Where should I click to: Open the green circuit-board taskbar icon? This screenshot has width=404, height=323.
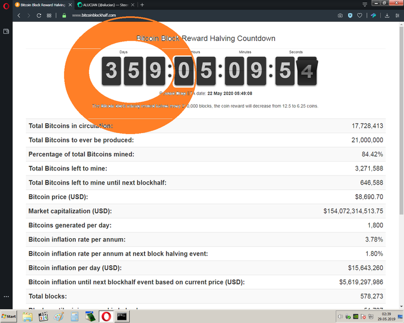[x=90, y=317]
